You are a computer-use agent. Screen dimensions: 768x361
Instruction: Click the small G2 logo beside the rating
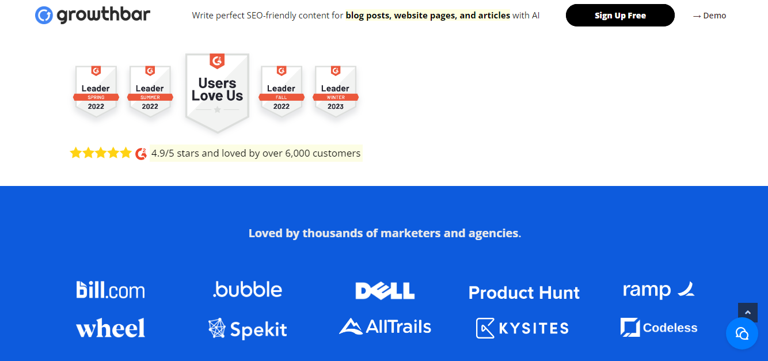[141, 154]
